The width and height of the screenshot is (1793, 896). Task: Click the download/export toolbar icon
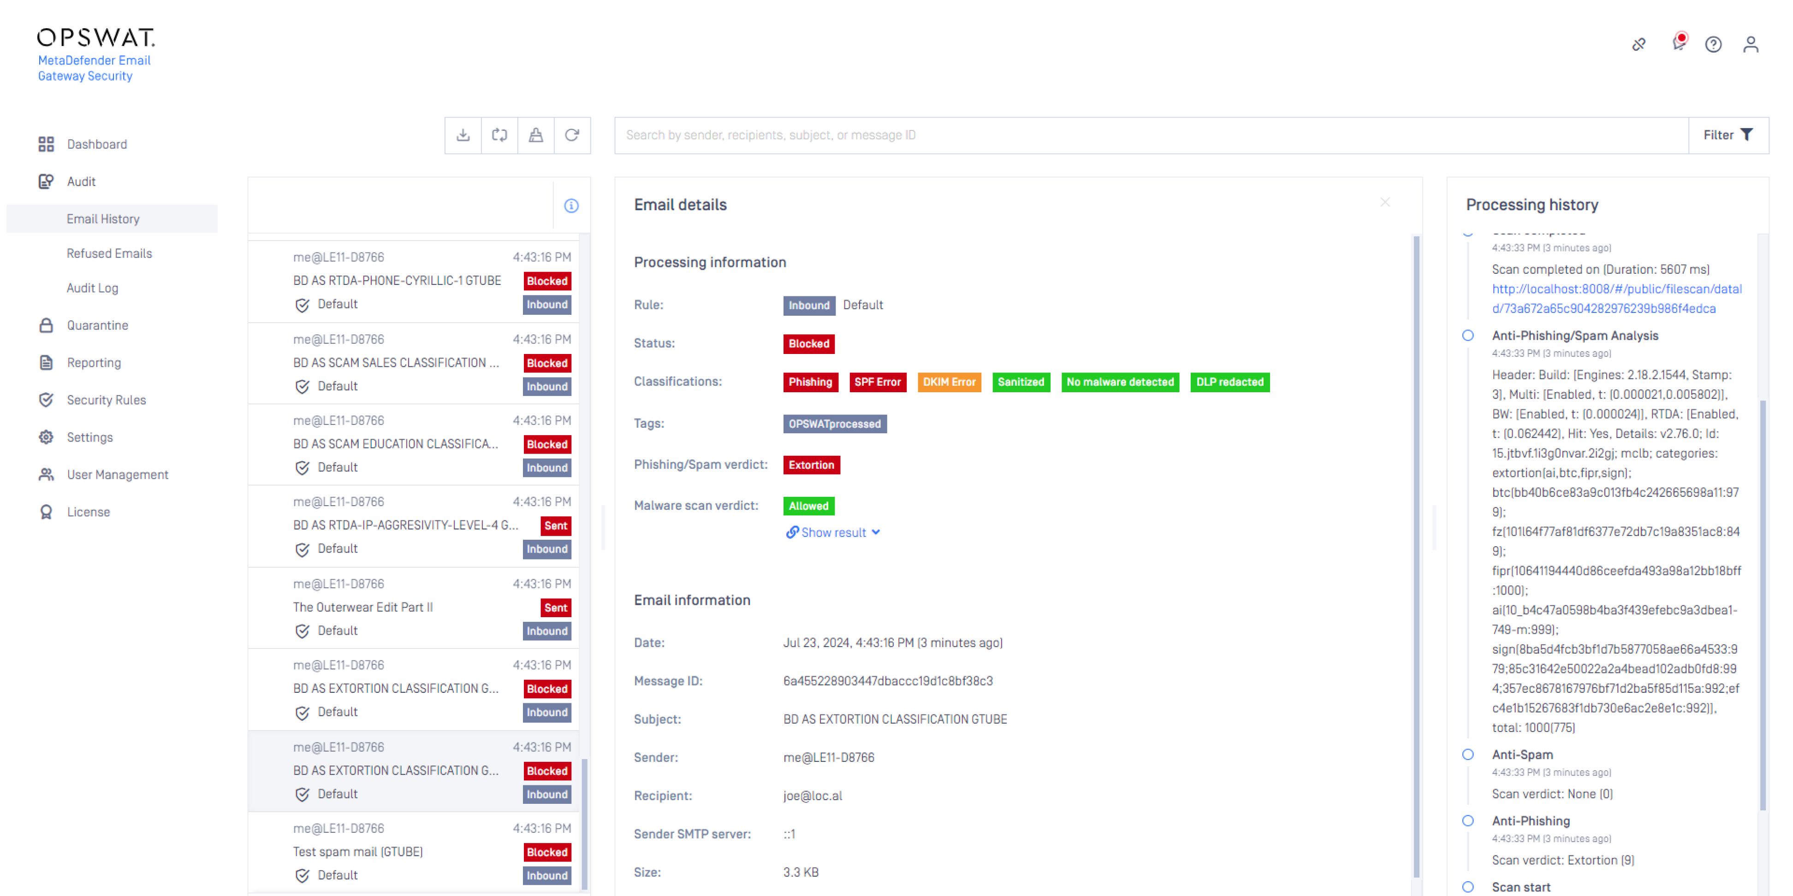pos(463,135)
